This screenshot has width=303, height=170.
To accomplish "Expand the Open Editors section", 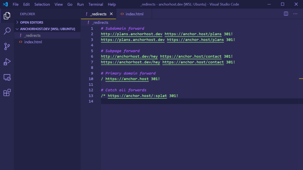I will click(x=31, y=22).
